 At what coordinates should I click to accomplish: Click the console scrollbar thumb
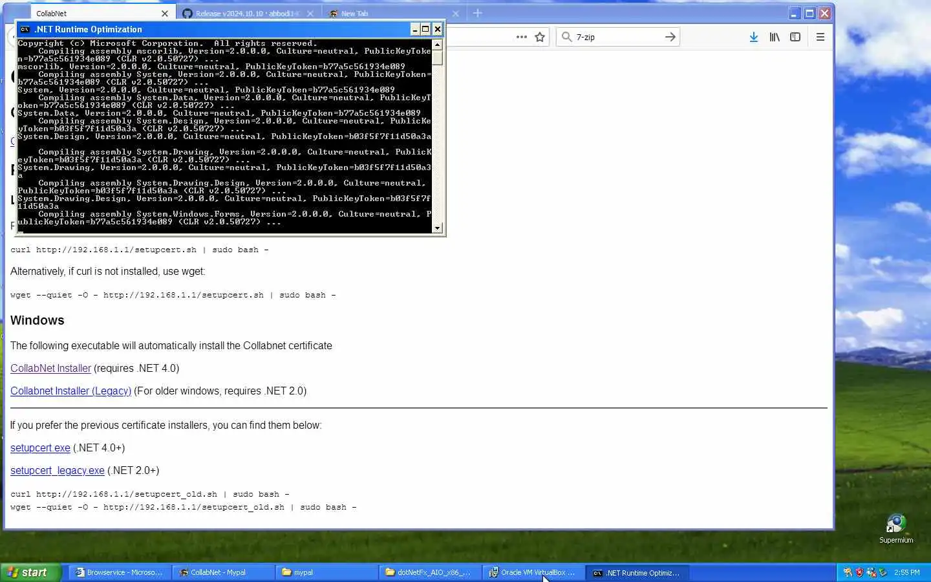[x=438, y=58]
